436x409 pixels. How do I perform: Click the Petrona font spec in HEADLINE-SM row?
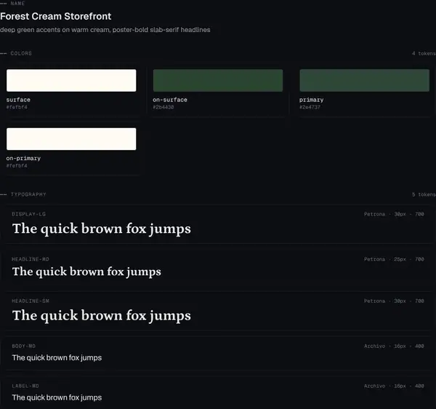coord(394,301)
